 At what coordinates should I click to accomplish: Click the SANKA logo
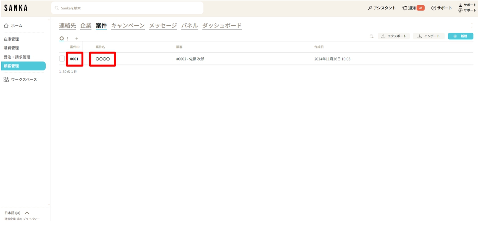click(16, 8)
